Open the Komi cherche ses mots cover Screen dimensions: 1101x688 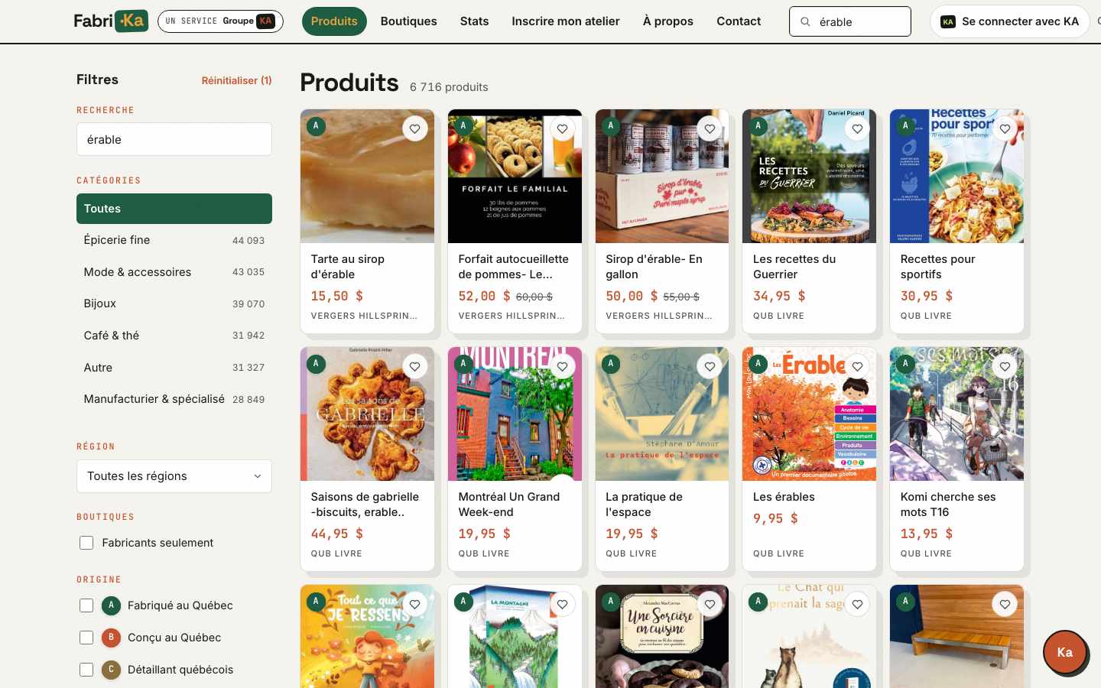[x=956, y=414]
